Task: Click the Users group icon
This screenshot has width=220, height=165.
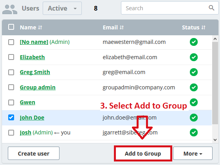Action: 10,9
